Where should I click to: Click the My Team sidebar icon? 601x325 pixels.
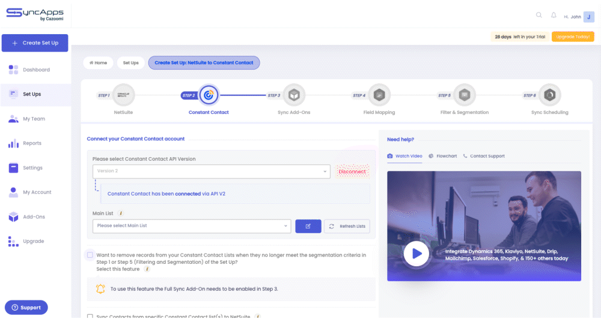13,119
